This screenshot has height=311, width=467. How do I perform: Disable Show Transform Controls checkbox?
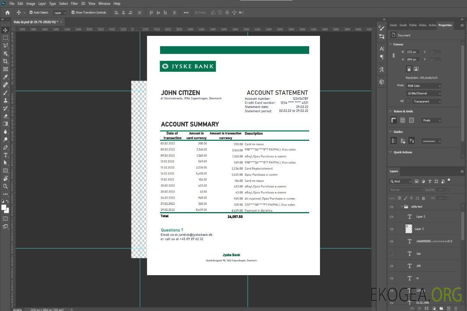[73, 13]
